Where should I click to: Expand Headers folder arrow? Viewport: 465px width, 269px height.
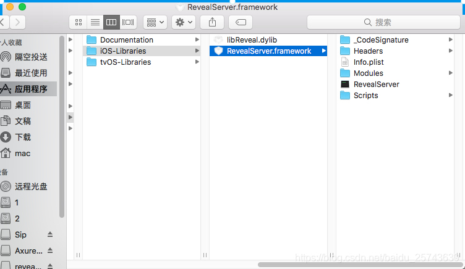pyautogui.click(x=450, y=51)
